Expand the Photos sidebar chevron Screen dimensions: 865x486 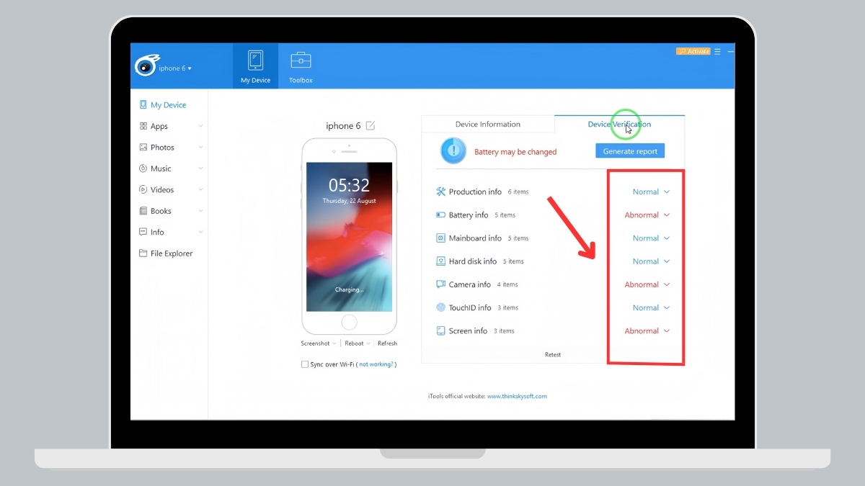click(x=200, y=147)
